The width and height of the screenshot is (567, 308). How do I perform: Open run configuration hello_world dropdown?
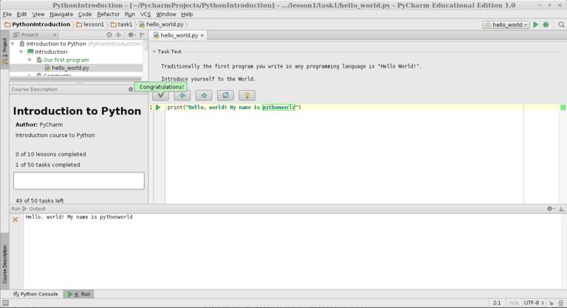tap(506, 24)
